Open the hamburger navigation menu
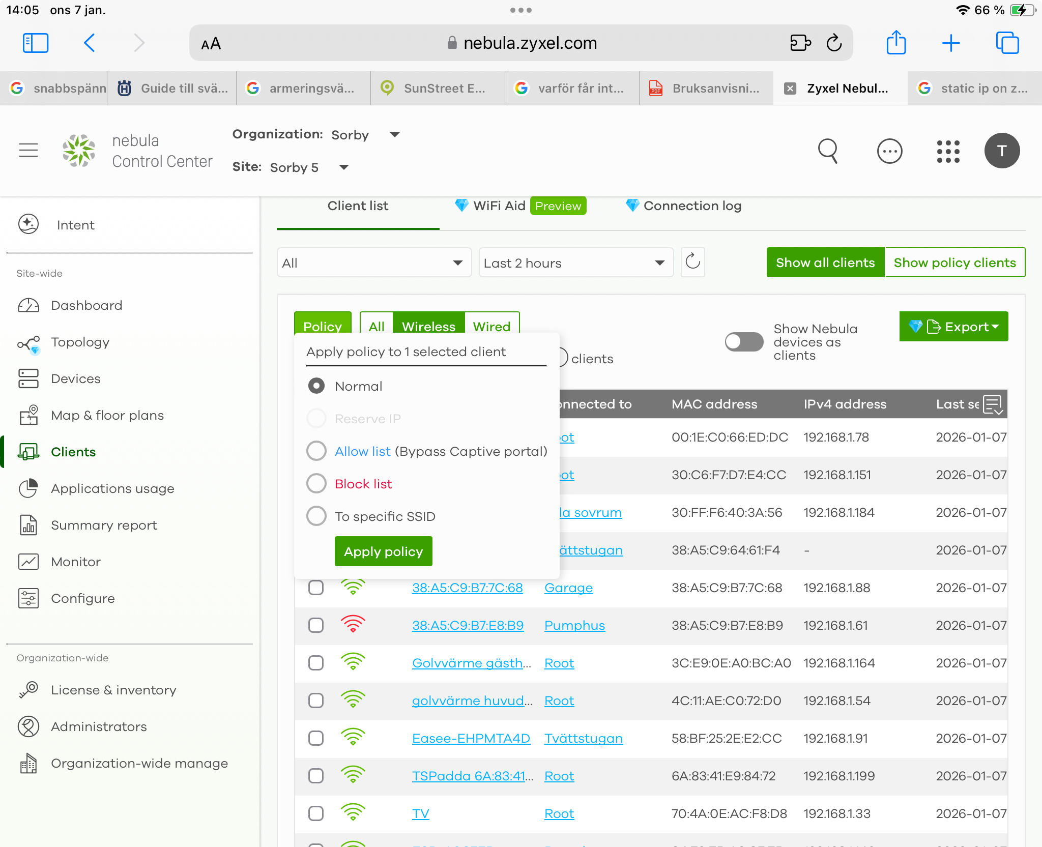 [x=28, y=151]
